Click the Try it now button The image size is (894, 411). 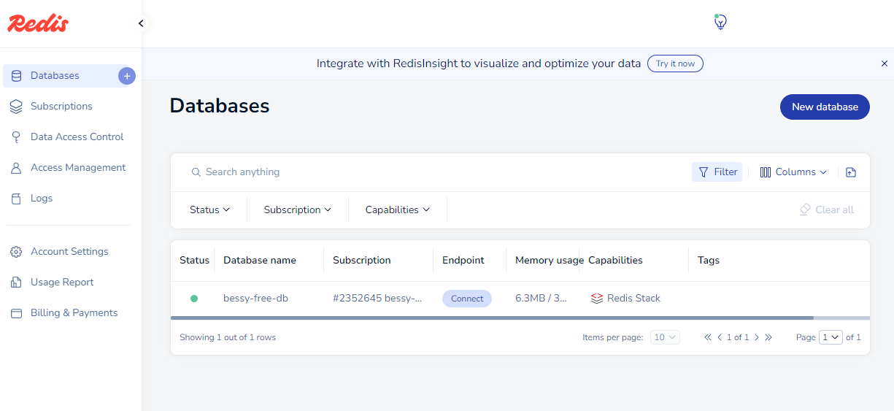tap(675, 64)
